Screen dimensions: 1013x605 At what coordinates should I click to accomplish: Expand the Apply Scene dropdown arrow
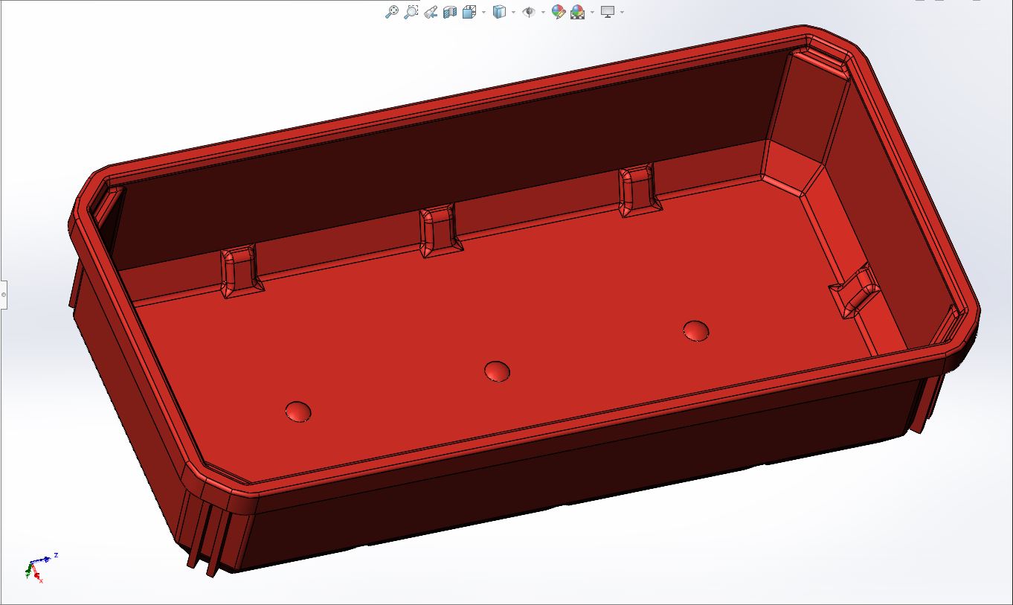click(x=592, y=12)
